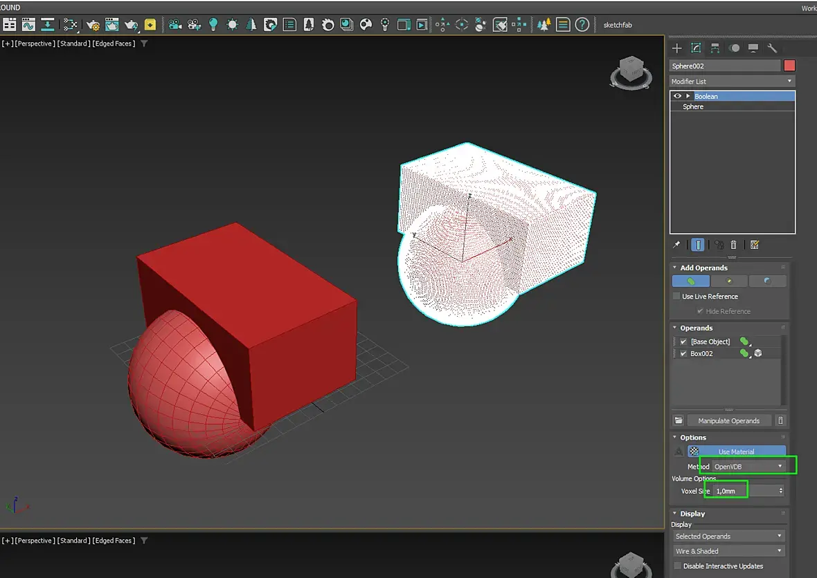
Task: Click the Pin Stack icon
Action: (x=676, y=245)
